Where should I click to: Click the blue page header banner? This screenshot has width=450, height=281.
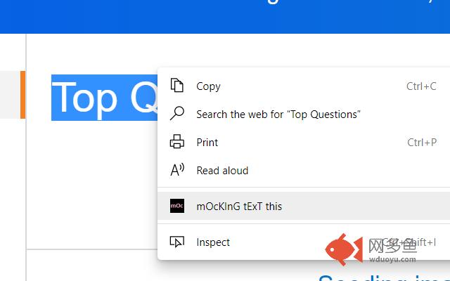coord(225,17)
